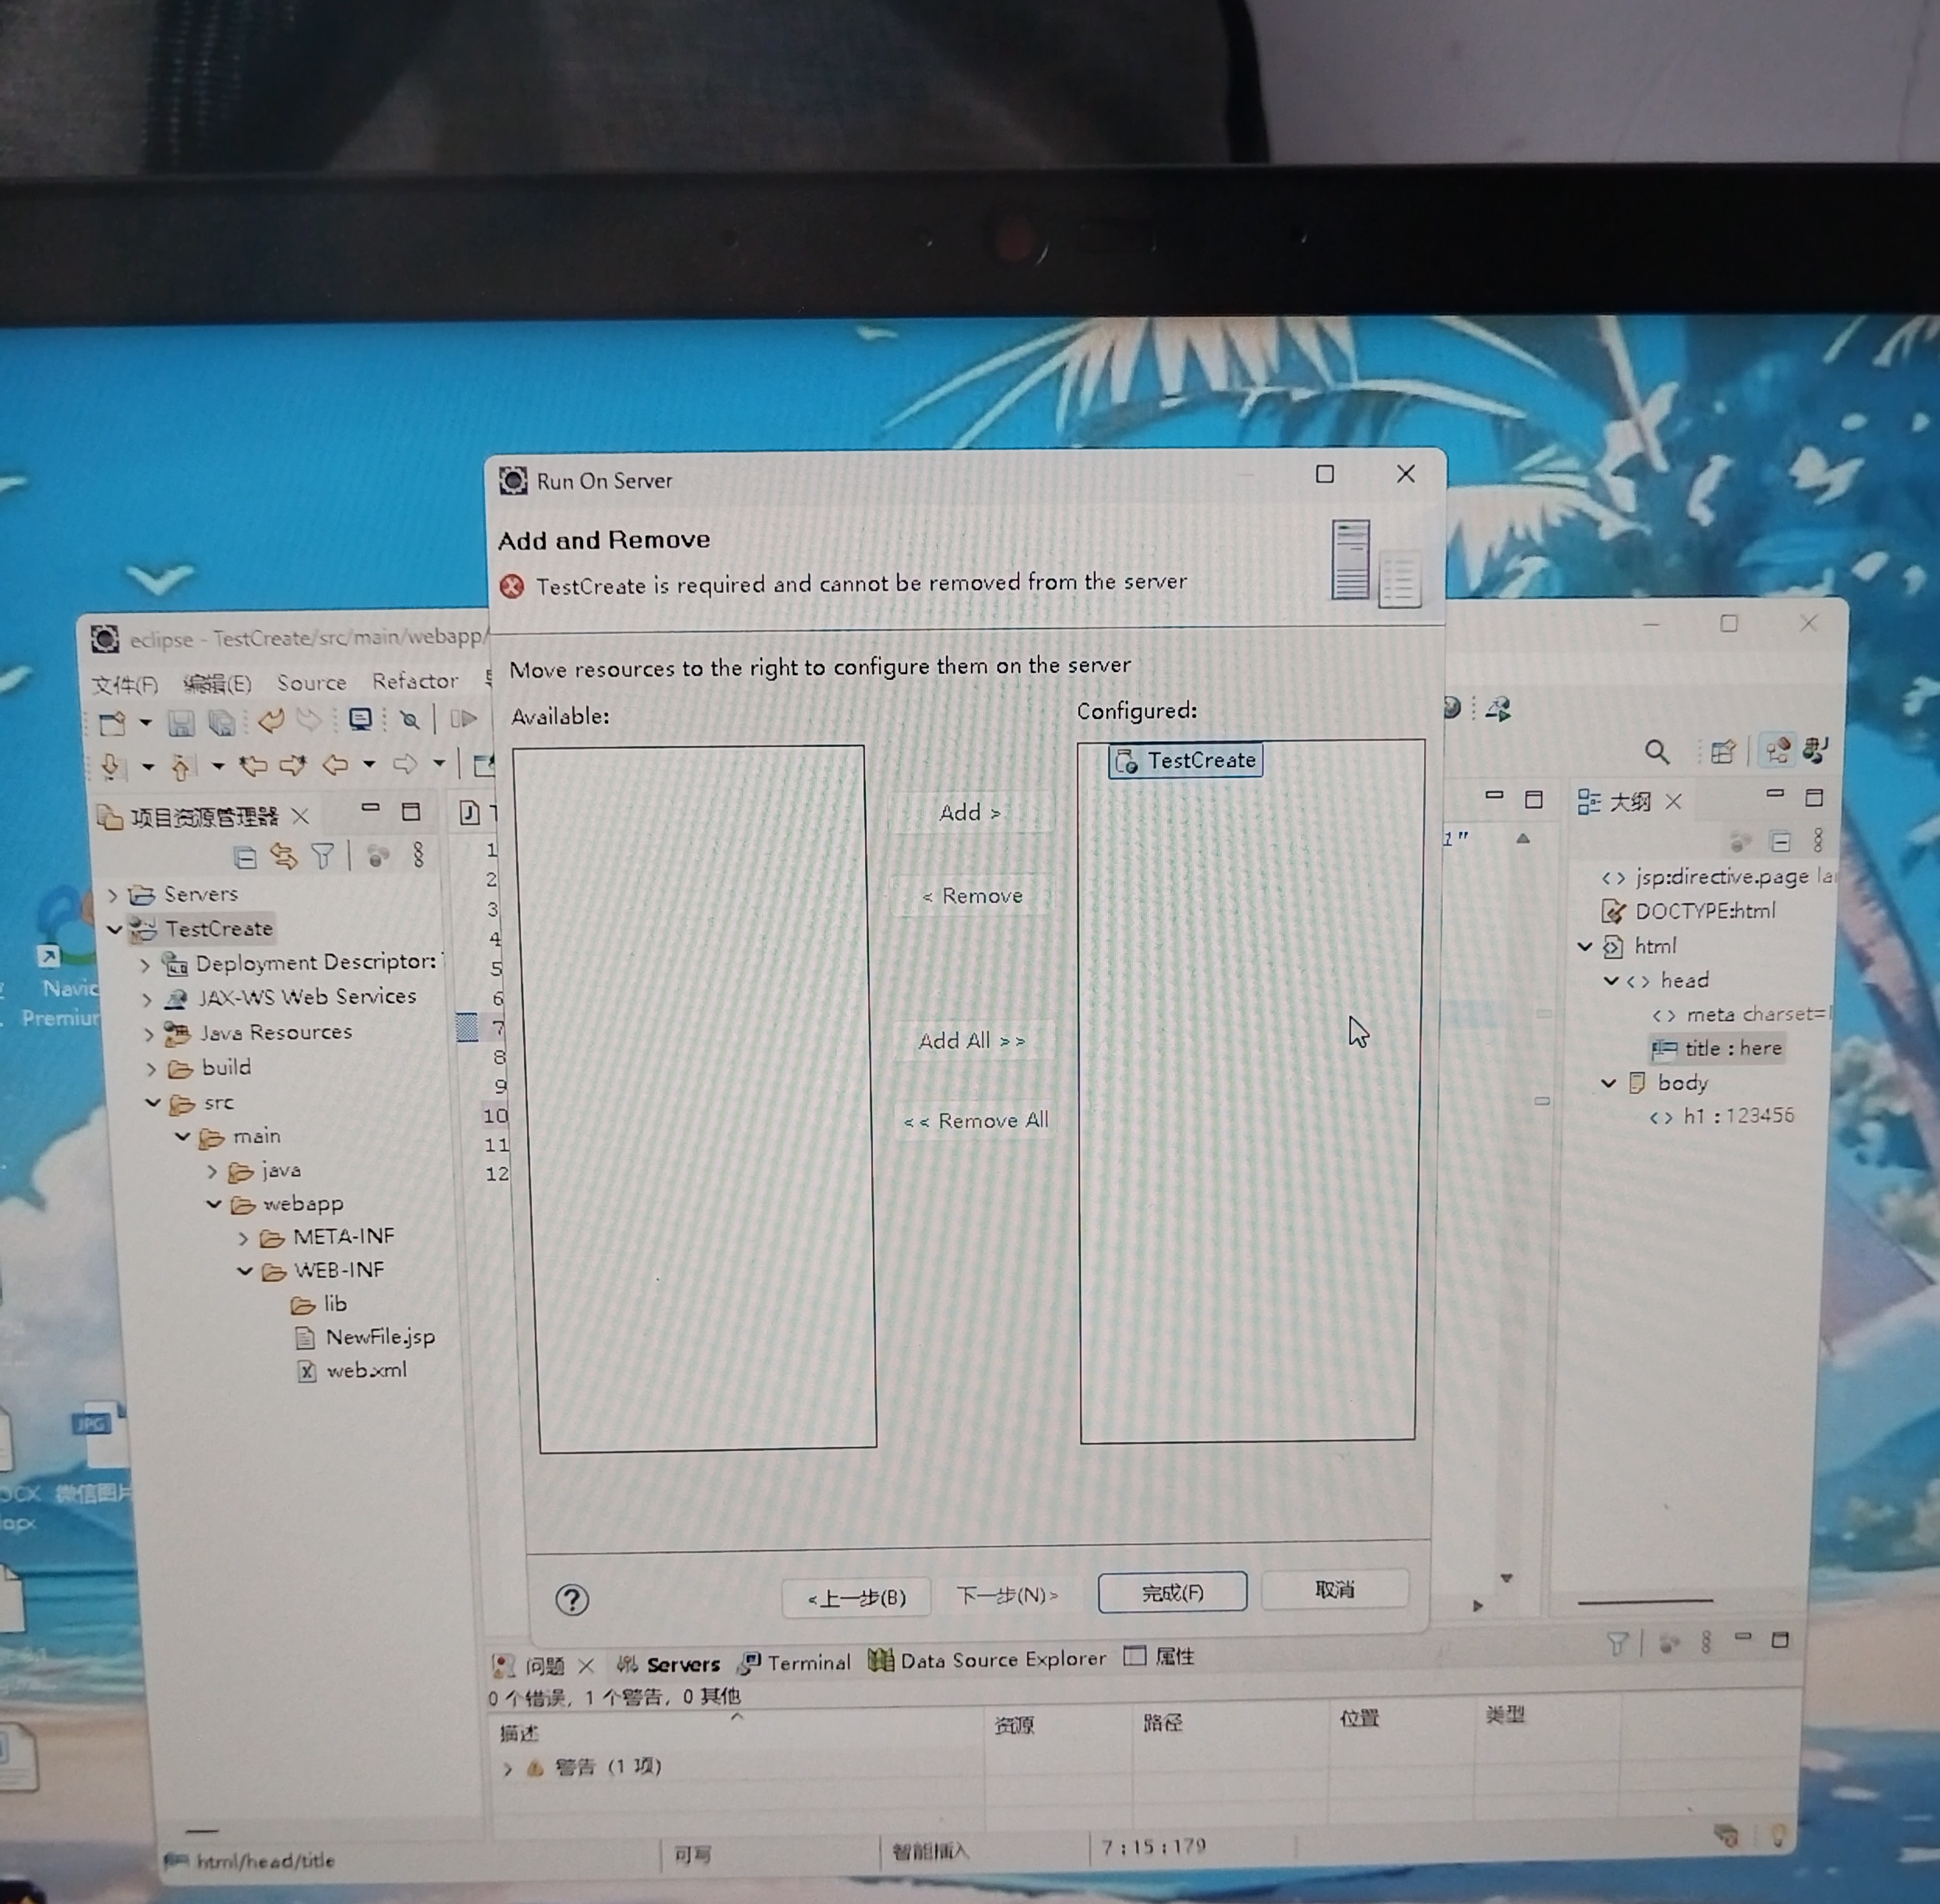Click the Previous Annotation up-arrow icon
The height and width of the screenshot is (1904, 1940).
click(x=180, y=767)
